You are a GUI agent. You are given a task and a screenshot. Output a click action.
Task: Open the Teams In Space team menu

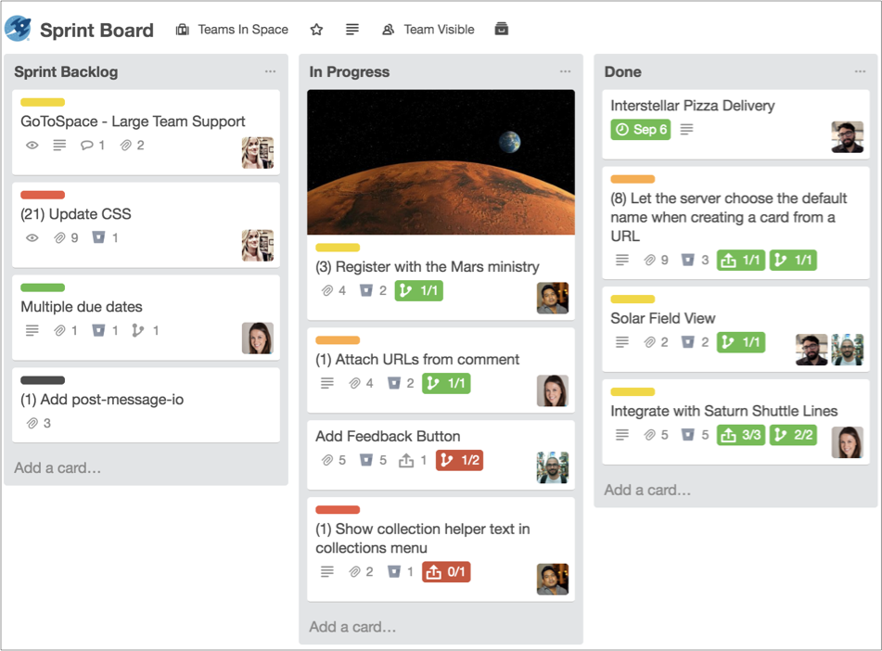(x=231, y=29)
